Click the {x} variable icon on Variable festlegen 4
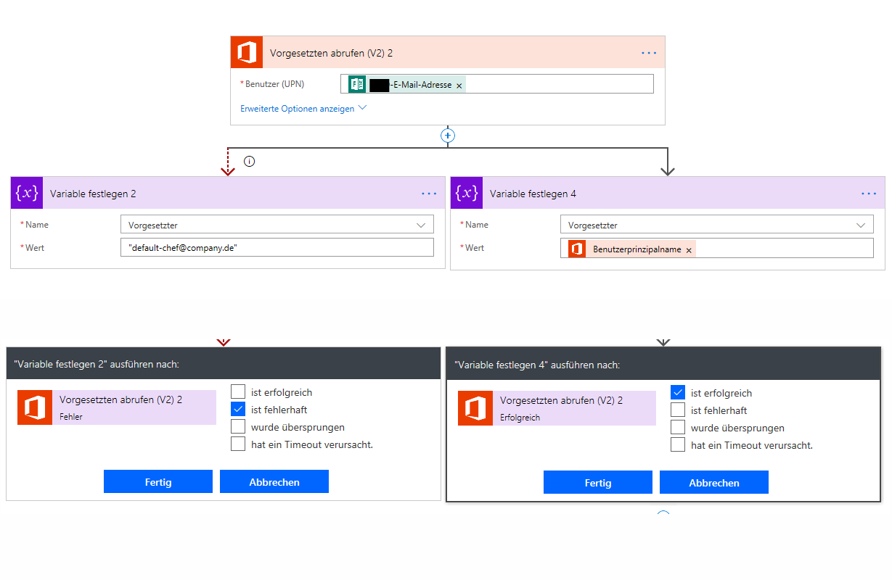 click(467, 193)
